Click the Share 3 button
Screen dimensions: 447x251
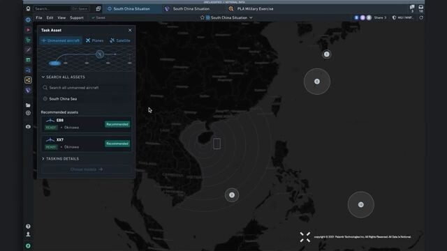[x=380, y=17]
